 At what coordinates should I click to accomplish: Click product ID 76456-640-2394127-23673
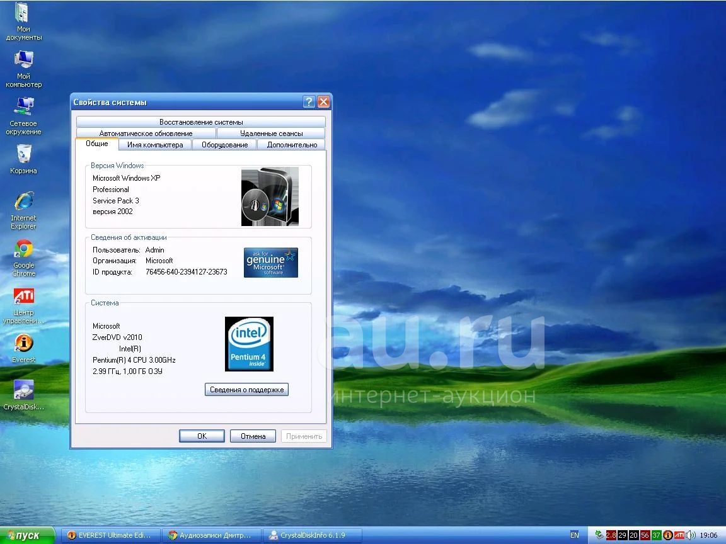pos(186,272)
